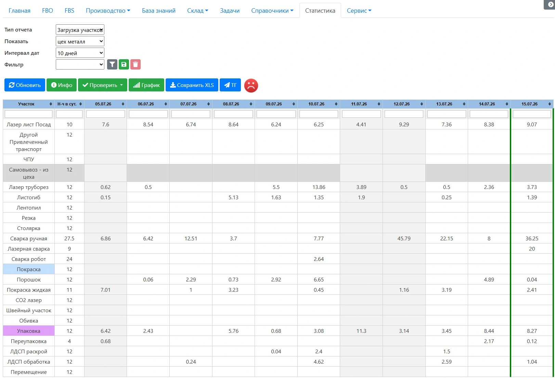This screenshot has width=555, height=378.
Task: Expand the Проверить button dropdown
Action: coord(103,85)
